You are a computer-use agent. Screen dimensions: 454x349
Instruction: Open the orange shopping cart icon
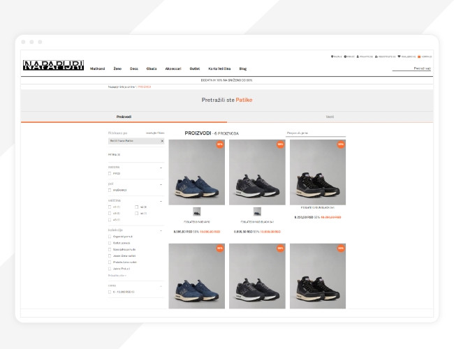[419, 57]
